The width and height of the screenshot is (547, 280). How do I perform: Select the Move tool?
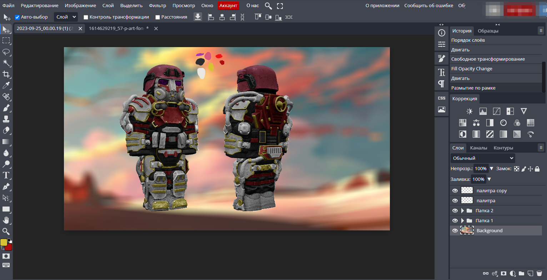click(x=6, y=30)
